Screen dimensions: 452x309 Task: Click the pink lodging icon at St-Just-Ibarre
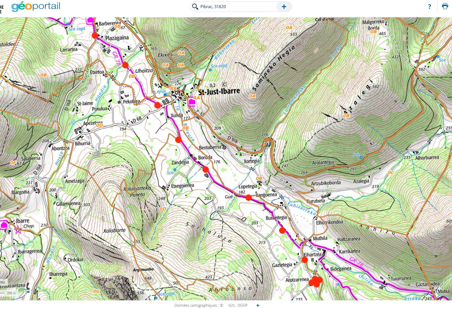192,102
